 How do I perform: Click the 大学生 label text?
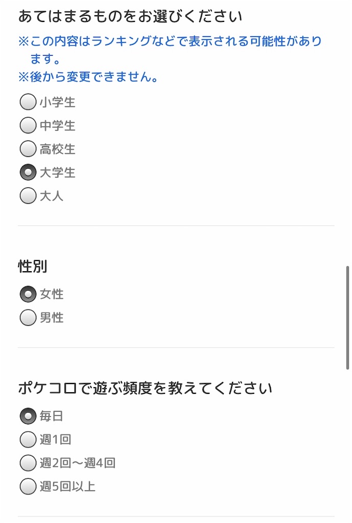[x=57, y=173]
